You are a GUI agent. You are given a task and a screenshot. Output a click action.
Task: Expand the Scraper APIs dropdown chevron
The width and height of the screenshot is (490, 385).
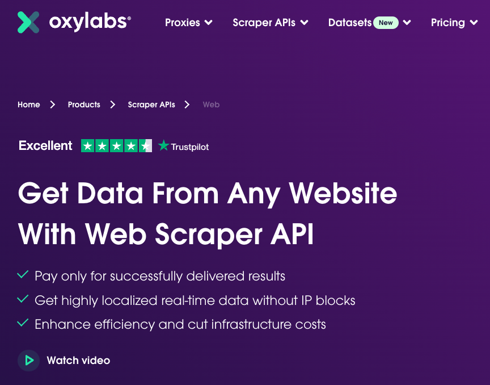coord(305,23)
